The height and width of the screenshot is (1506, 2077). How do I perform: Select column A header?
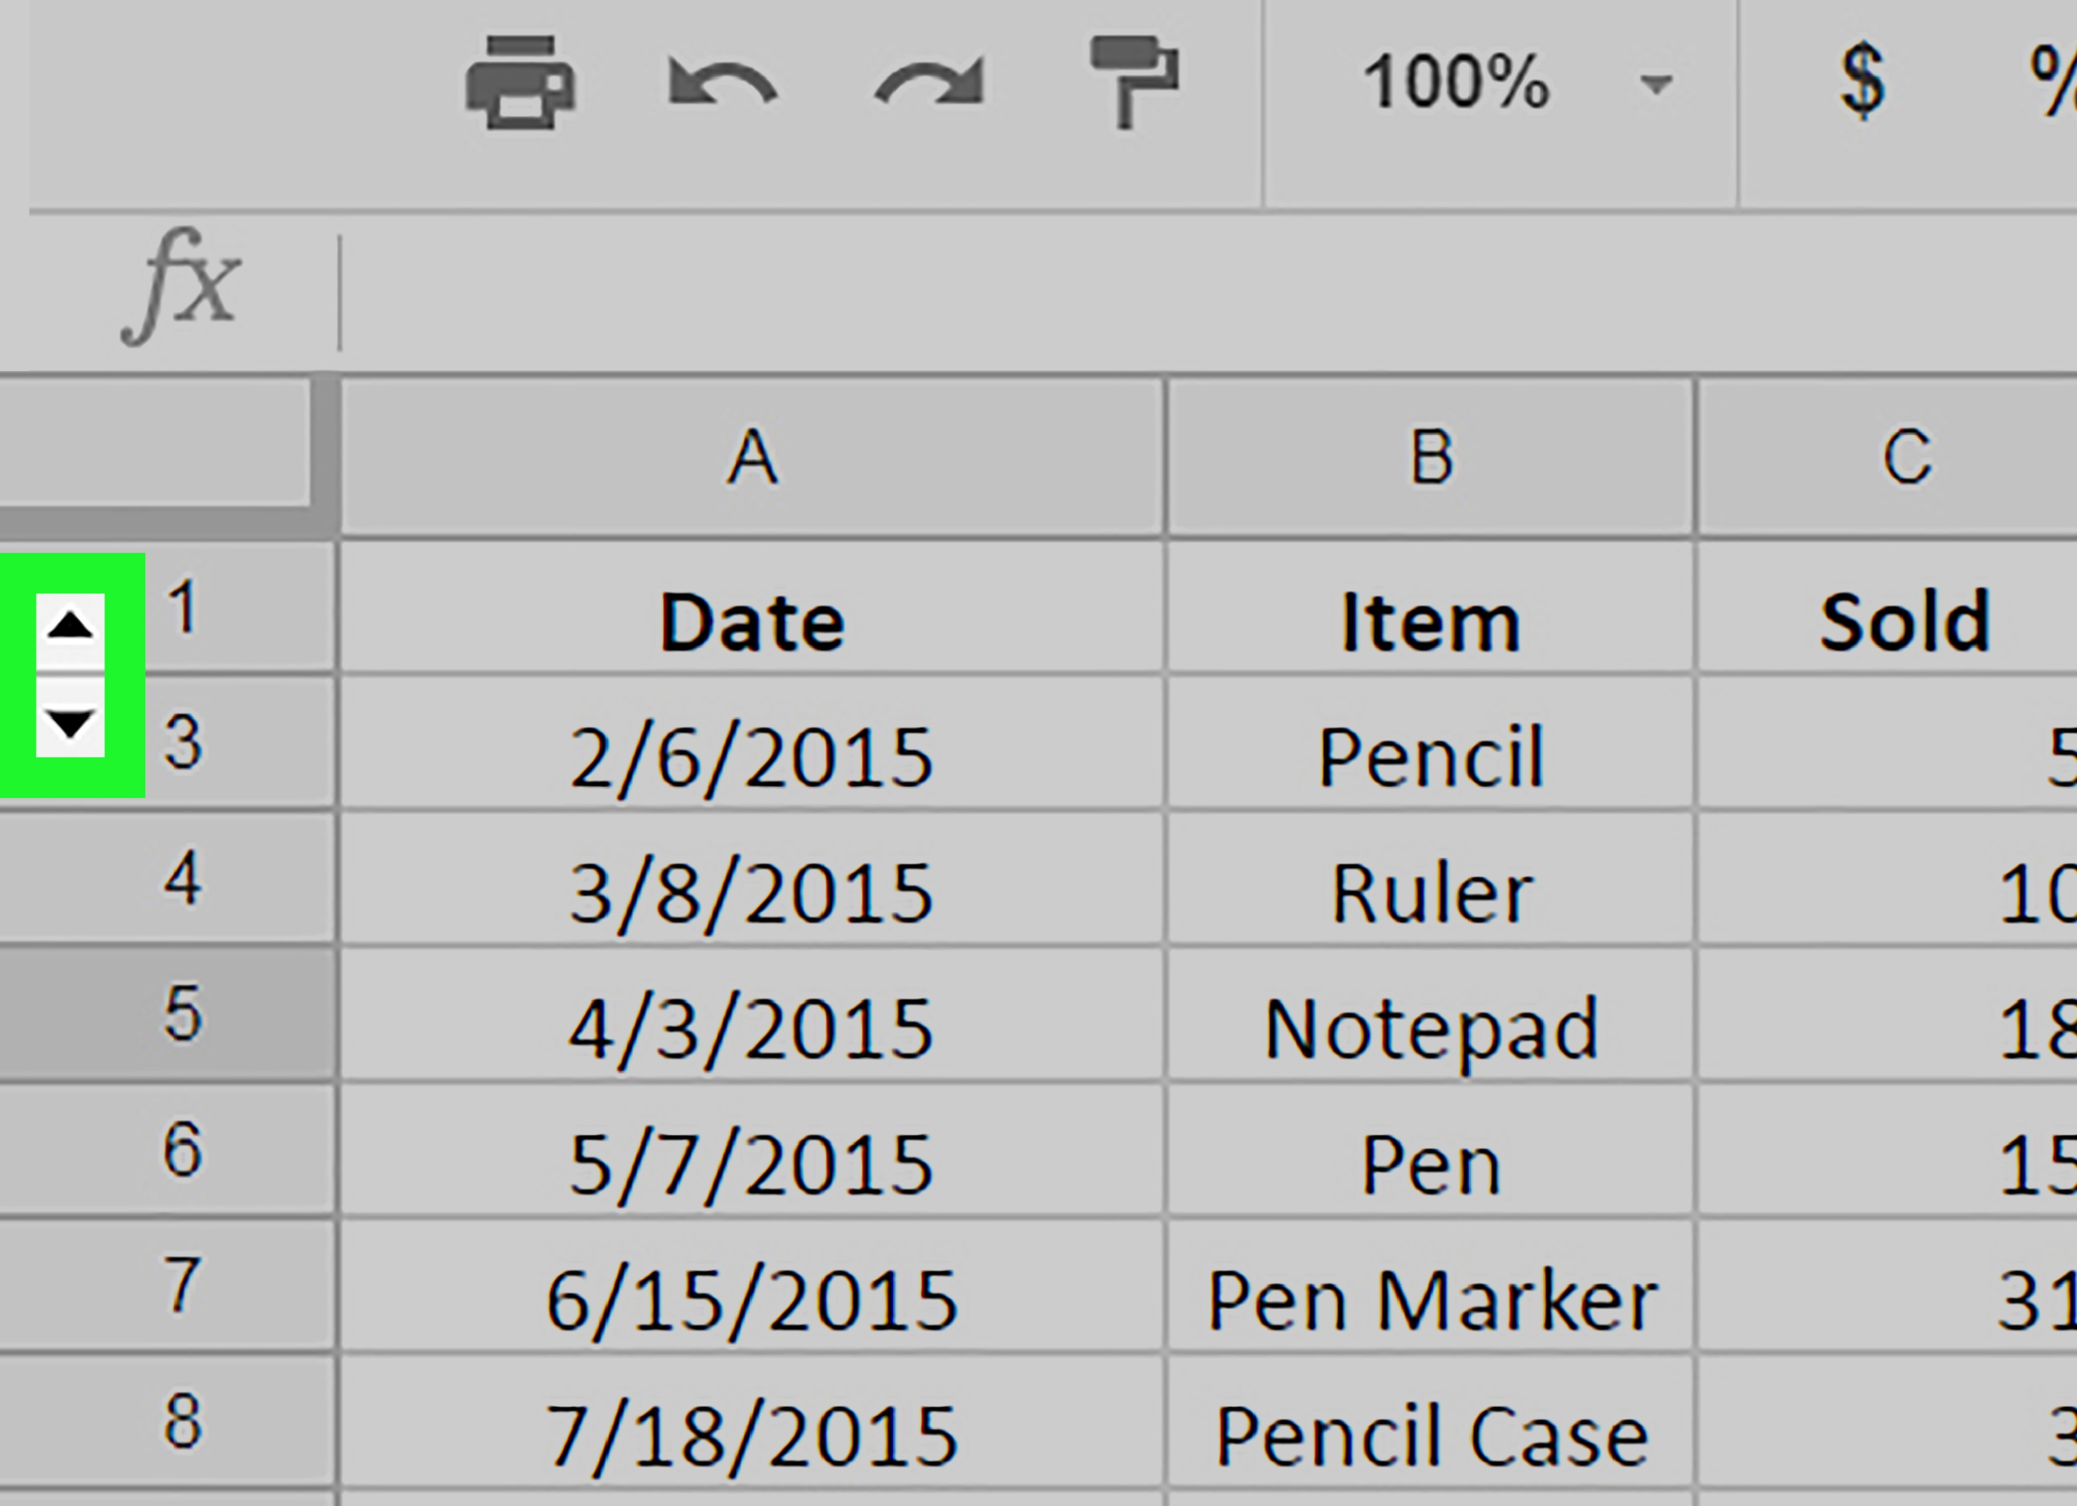click(x=752, y=456)
